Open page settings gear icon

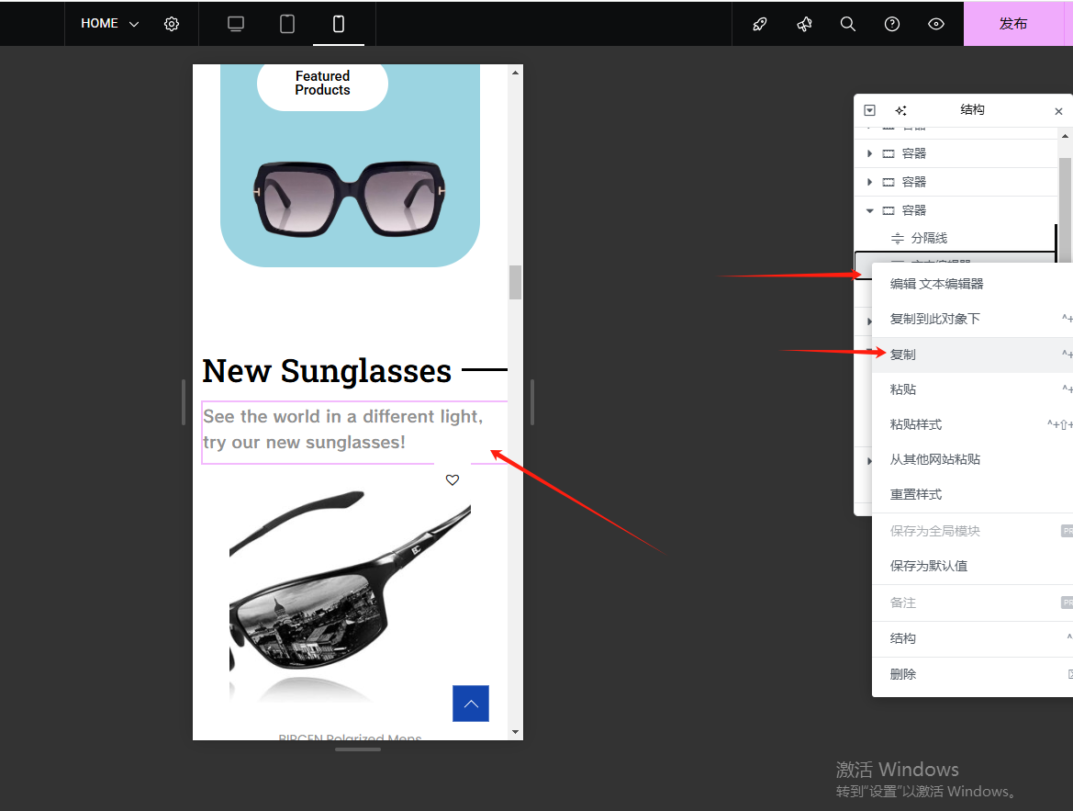pos(172,24)
